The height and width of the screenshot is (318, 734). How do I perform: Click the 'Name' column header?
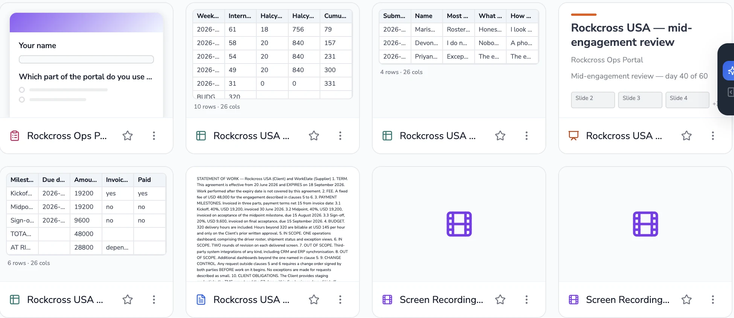[x=426, y=16]
